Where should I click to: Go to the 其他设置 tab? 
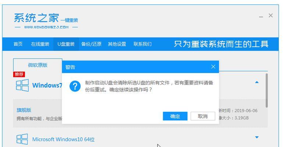(117, 44)
